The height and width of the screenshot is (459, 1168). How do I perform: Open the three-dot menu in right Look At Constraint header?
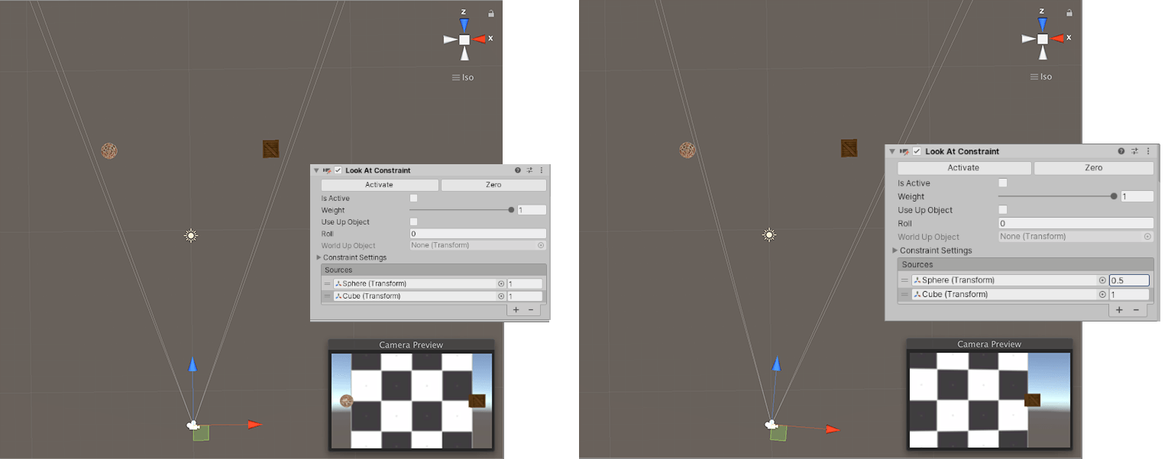pos(1147,151)
